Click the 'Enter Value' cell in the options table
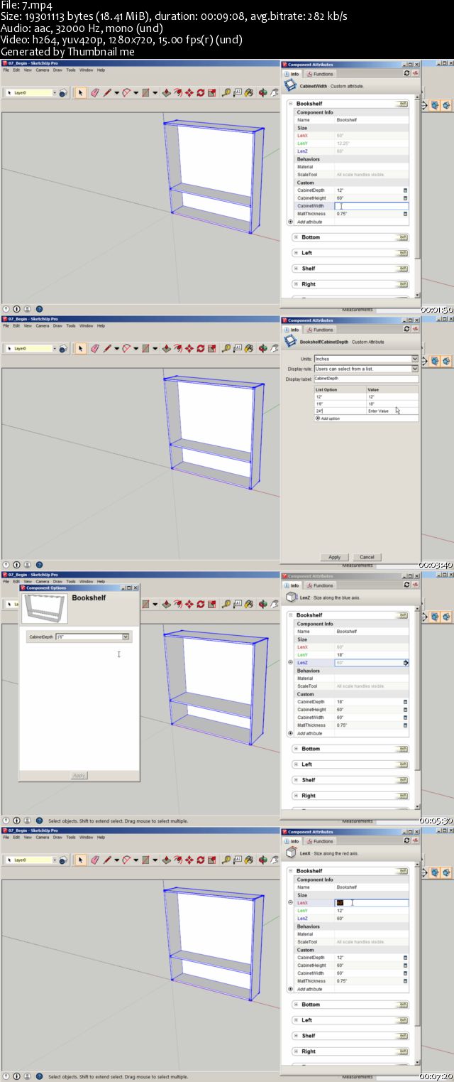This screenshot has width=454, height=1082. 392,411
